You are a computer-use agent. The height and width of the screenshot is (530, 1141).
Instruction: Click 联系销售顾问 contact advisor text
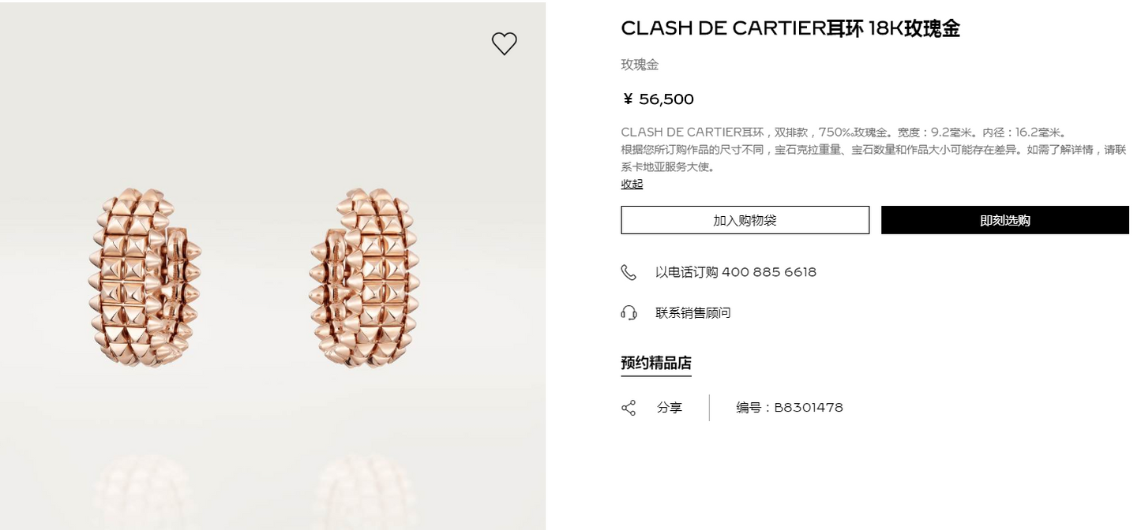pyautogui.click(x=693, y=313)
